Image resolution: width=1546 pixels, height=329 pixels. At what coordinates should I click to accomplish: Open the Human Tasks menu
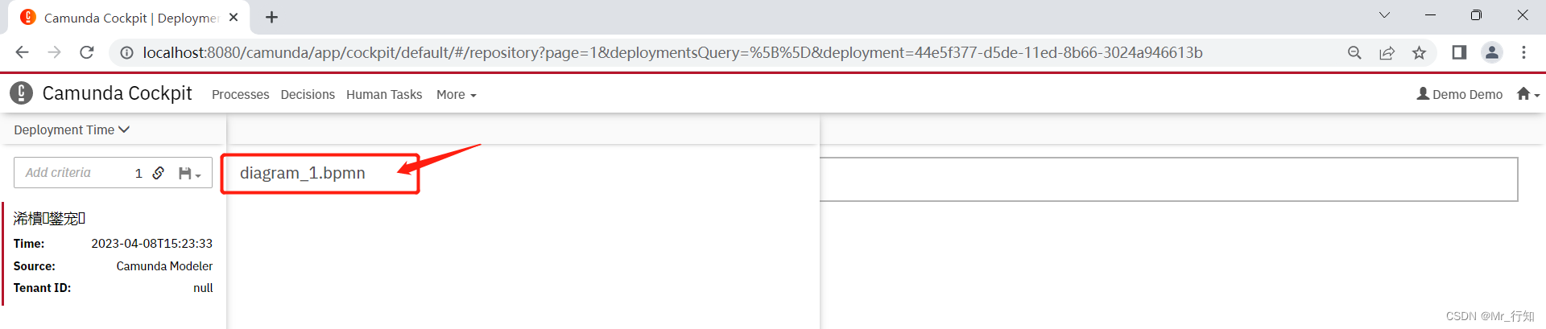point(384,95)
